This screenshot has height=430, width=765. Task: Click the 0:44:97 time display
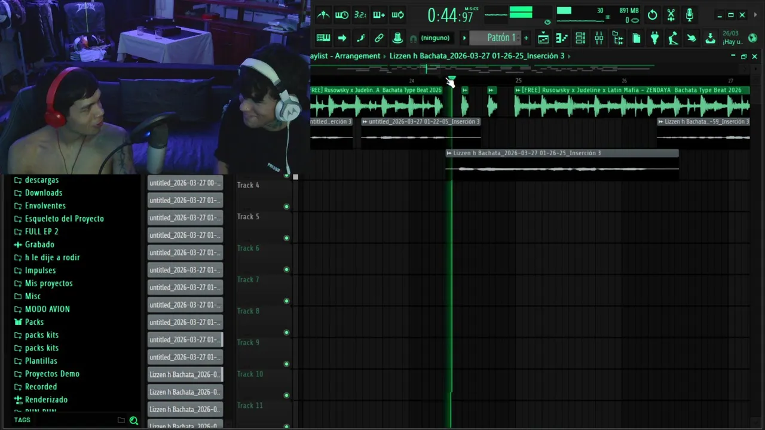pyautogui.click(x=449, y=16)
